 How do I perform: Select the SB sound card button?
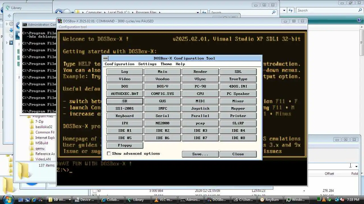point(125,101)
